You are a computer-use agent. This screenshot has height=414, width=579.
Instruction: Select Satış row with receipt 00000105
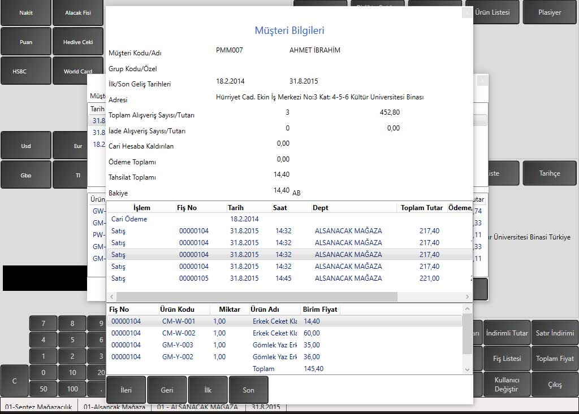(289, 278)
